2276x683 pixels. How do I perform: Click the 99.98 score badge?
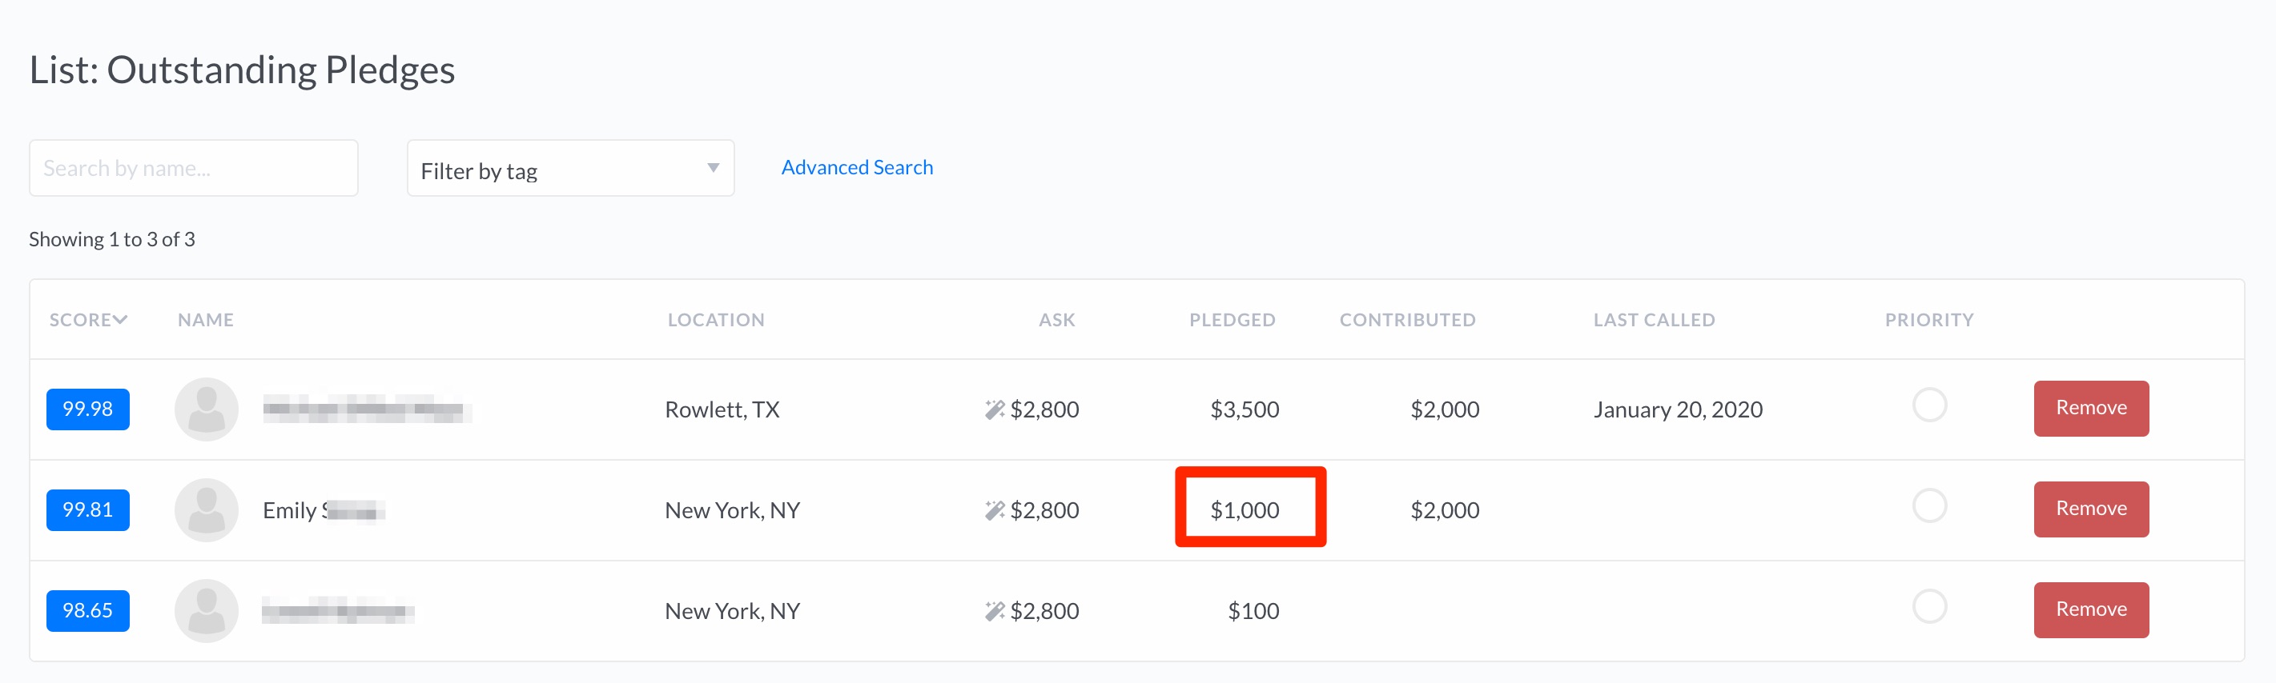pyautogui.click(x=87, y=409)
